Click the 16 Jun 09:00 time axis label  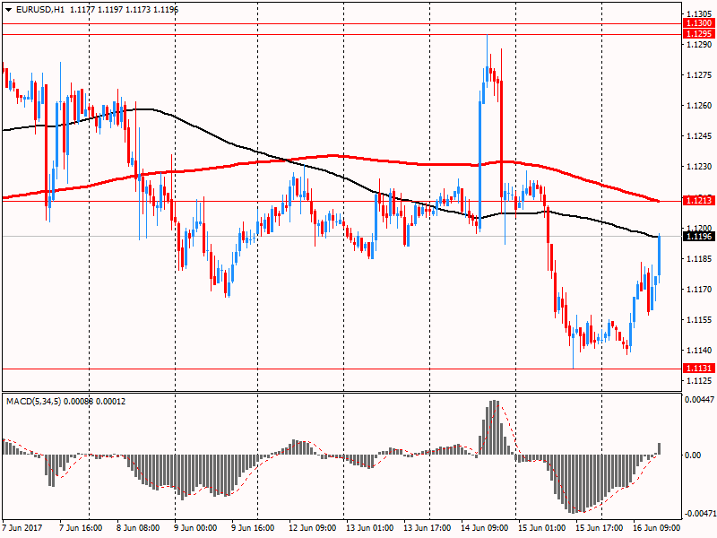656,528
